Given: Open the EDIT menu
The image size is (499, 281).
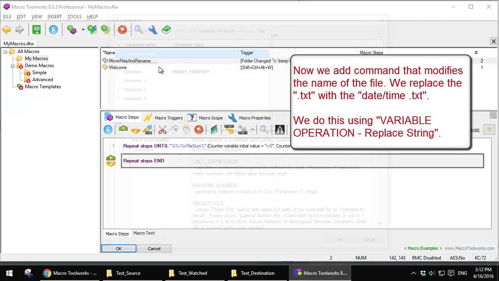Looking at the screenshot, I should click(21, 17).
